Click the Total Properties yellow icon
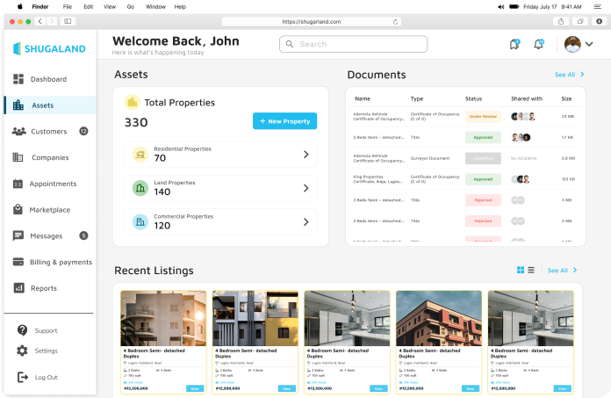 133,102
